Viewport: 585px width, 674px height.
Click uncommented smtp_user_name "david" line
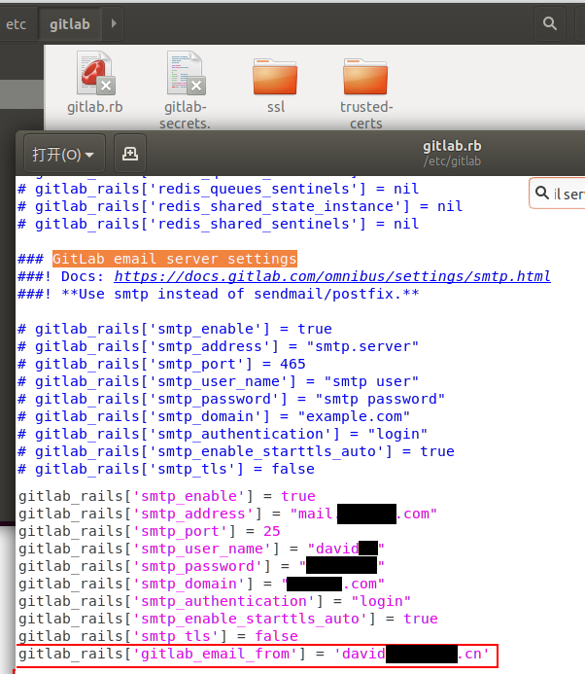(x=201, y=549)
